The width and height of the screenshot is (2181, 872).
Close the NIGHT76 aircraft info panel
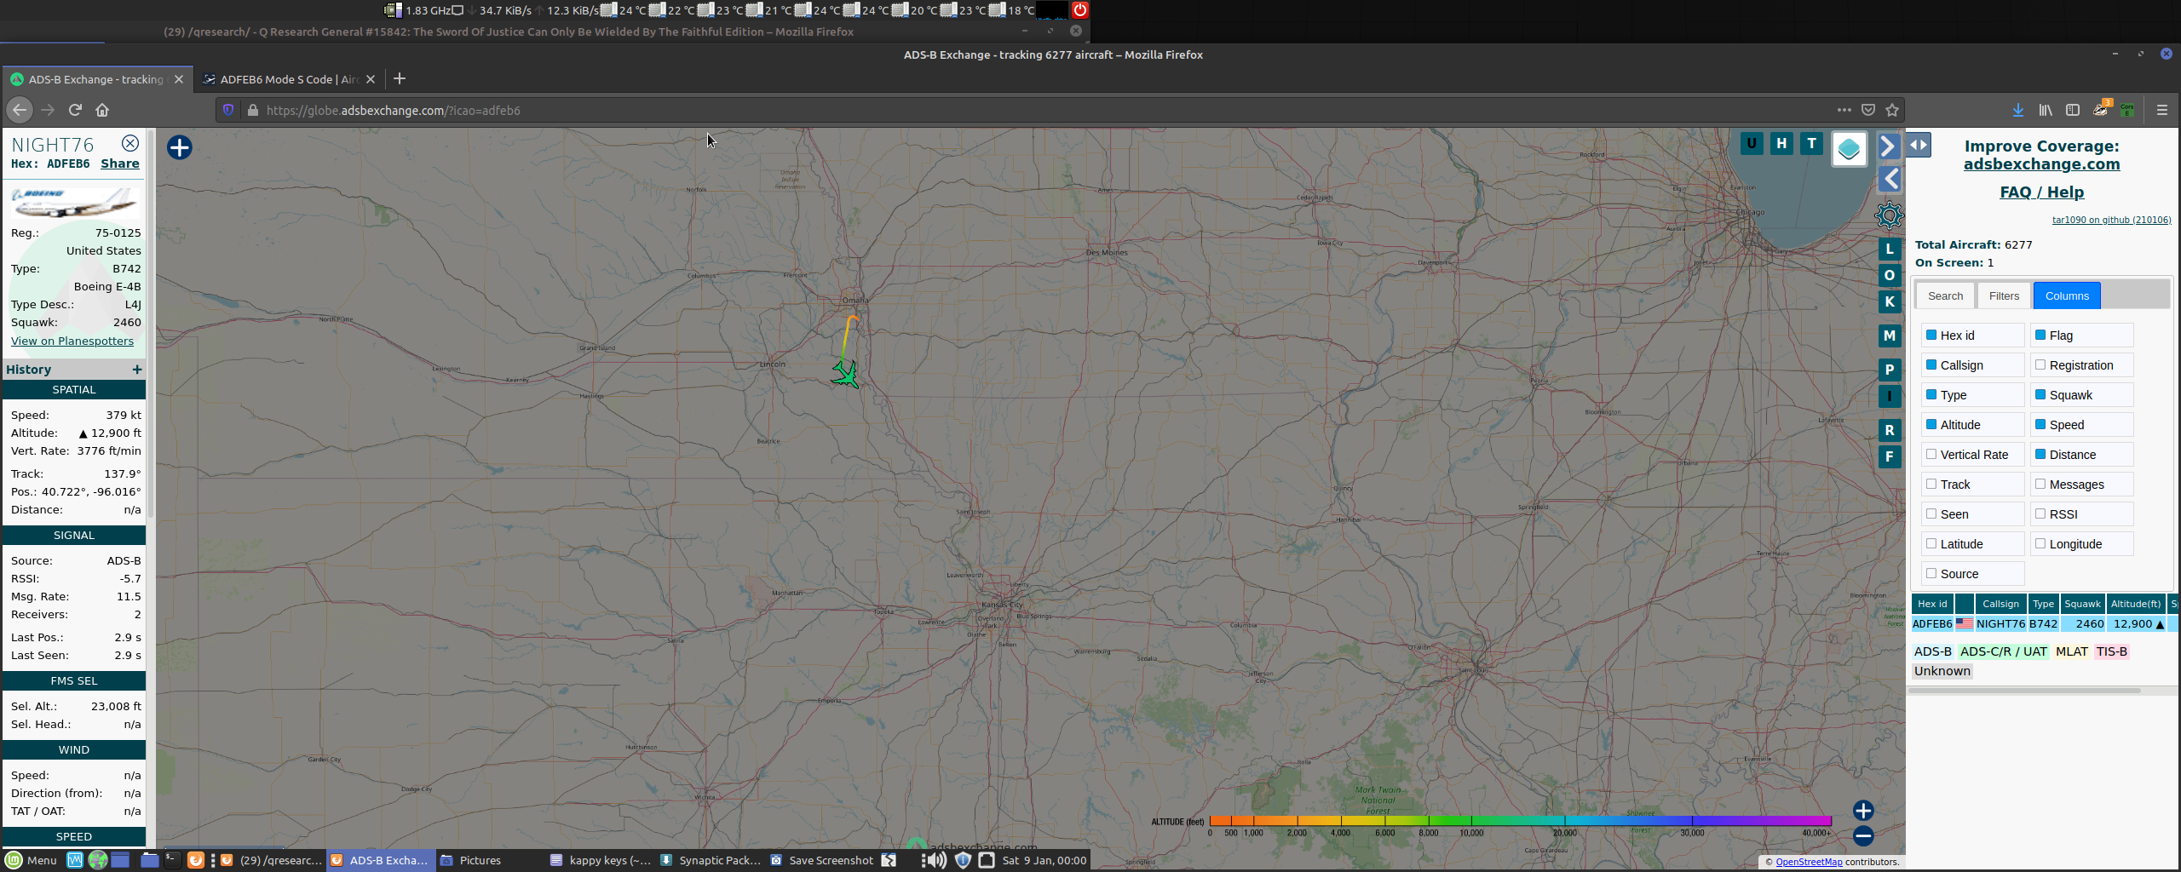click(x=130, y=143)
